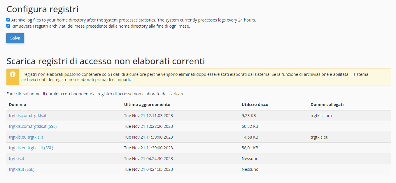Select the trgtkls.com linked domain text
Screen dimensions: 396x183
[x=321, y=115]
